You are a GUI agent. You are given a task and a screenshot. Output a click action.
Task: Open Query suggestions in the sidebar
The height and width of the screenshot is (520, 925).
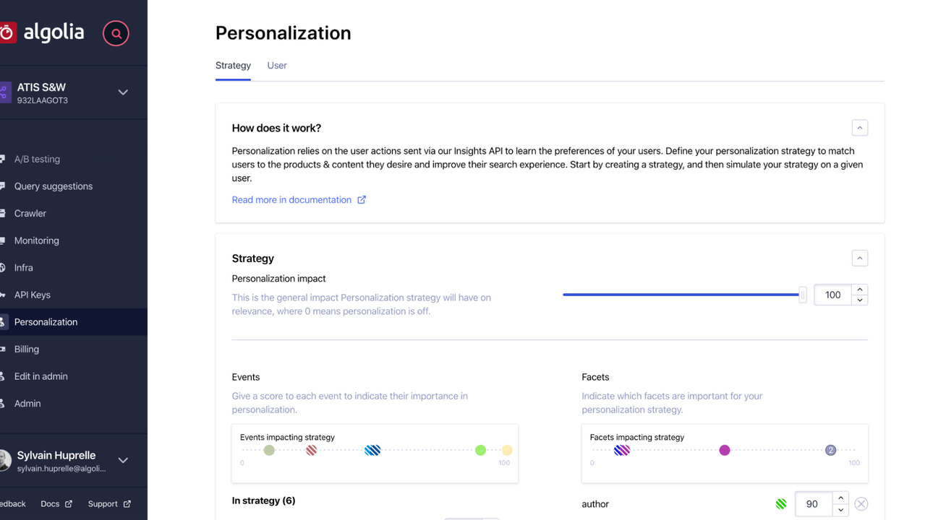[54, 186]
